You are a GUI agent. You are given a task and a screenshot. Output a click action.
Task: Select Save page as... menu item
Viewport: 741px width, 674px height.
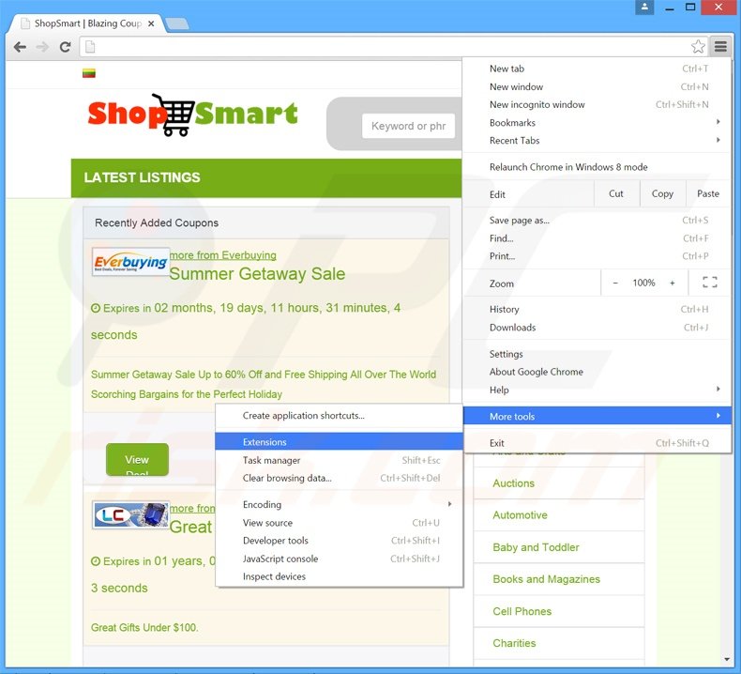pyautogui.click(x=597, y=220)
